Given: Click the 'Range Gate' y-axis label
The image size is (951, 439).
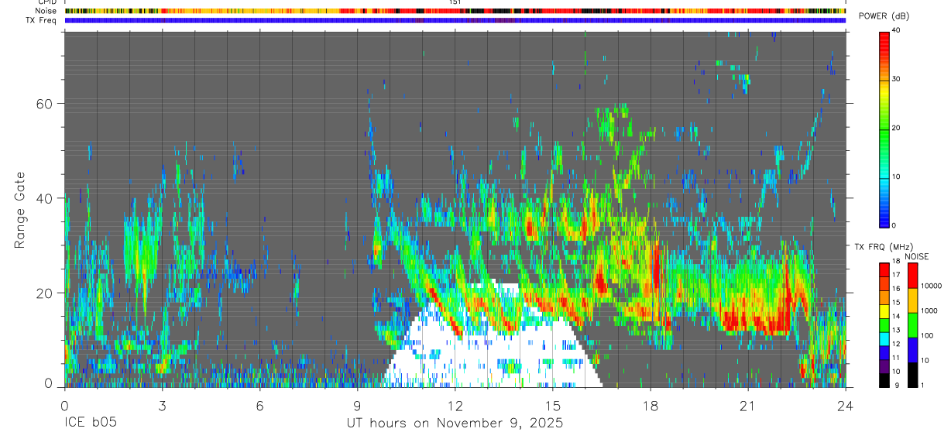Looking at the screenshot, I should tap(20, 209).
